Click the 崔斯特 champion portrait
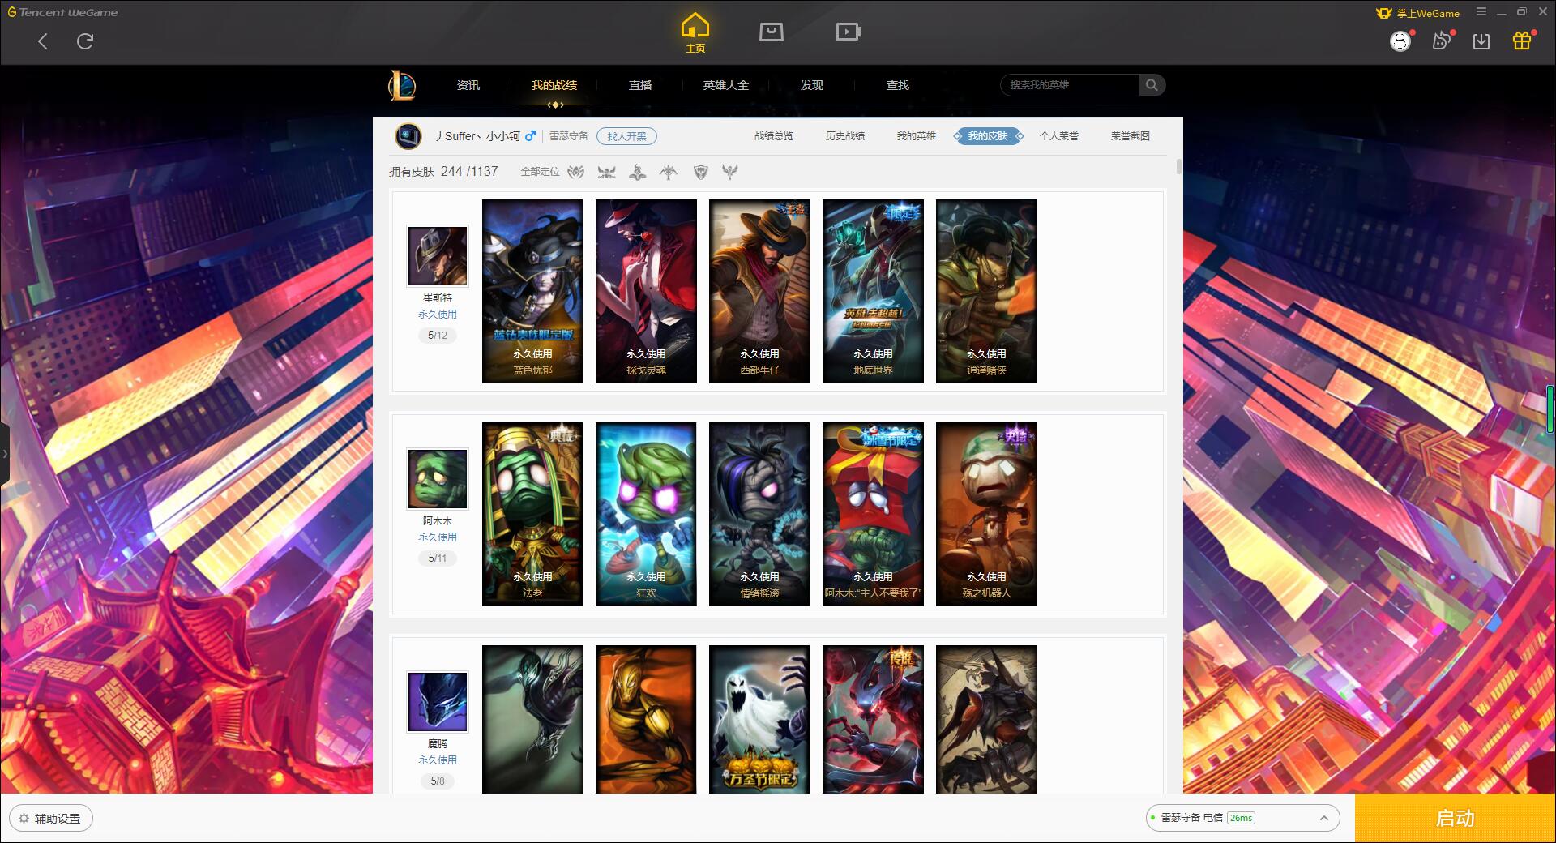This screenshot has width=1556, height=843. [x=438, y=256]
